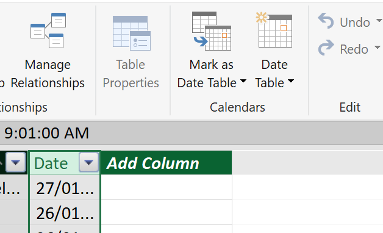Click the Mark as Date Table icon
The image size is (383, 233).
point(212,31)
